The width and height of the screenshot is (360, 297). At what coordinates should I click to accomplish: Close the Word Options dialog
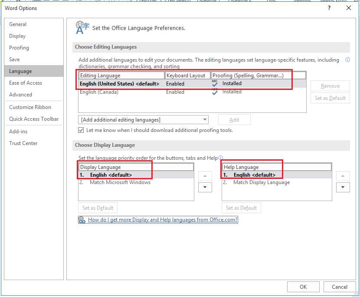[x=349, y=8]
